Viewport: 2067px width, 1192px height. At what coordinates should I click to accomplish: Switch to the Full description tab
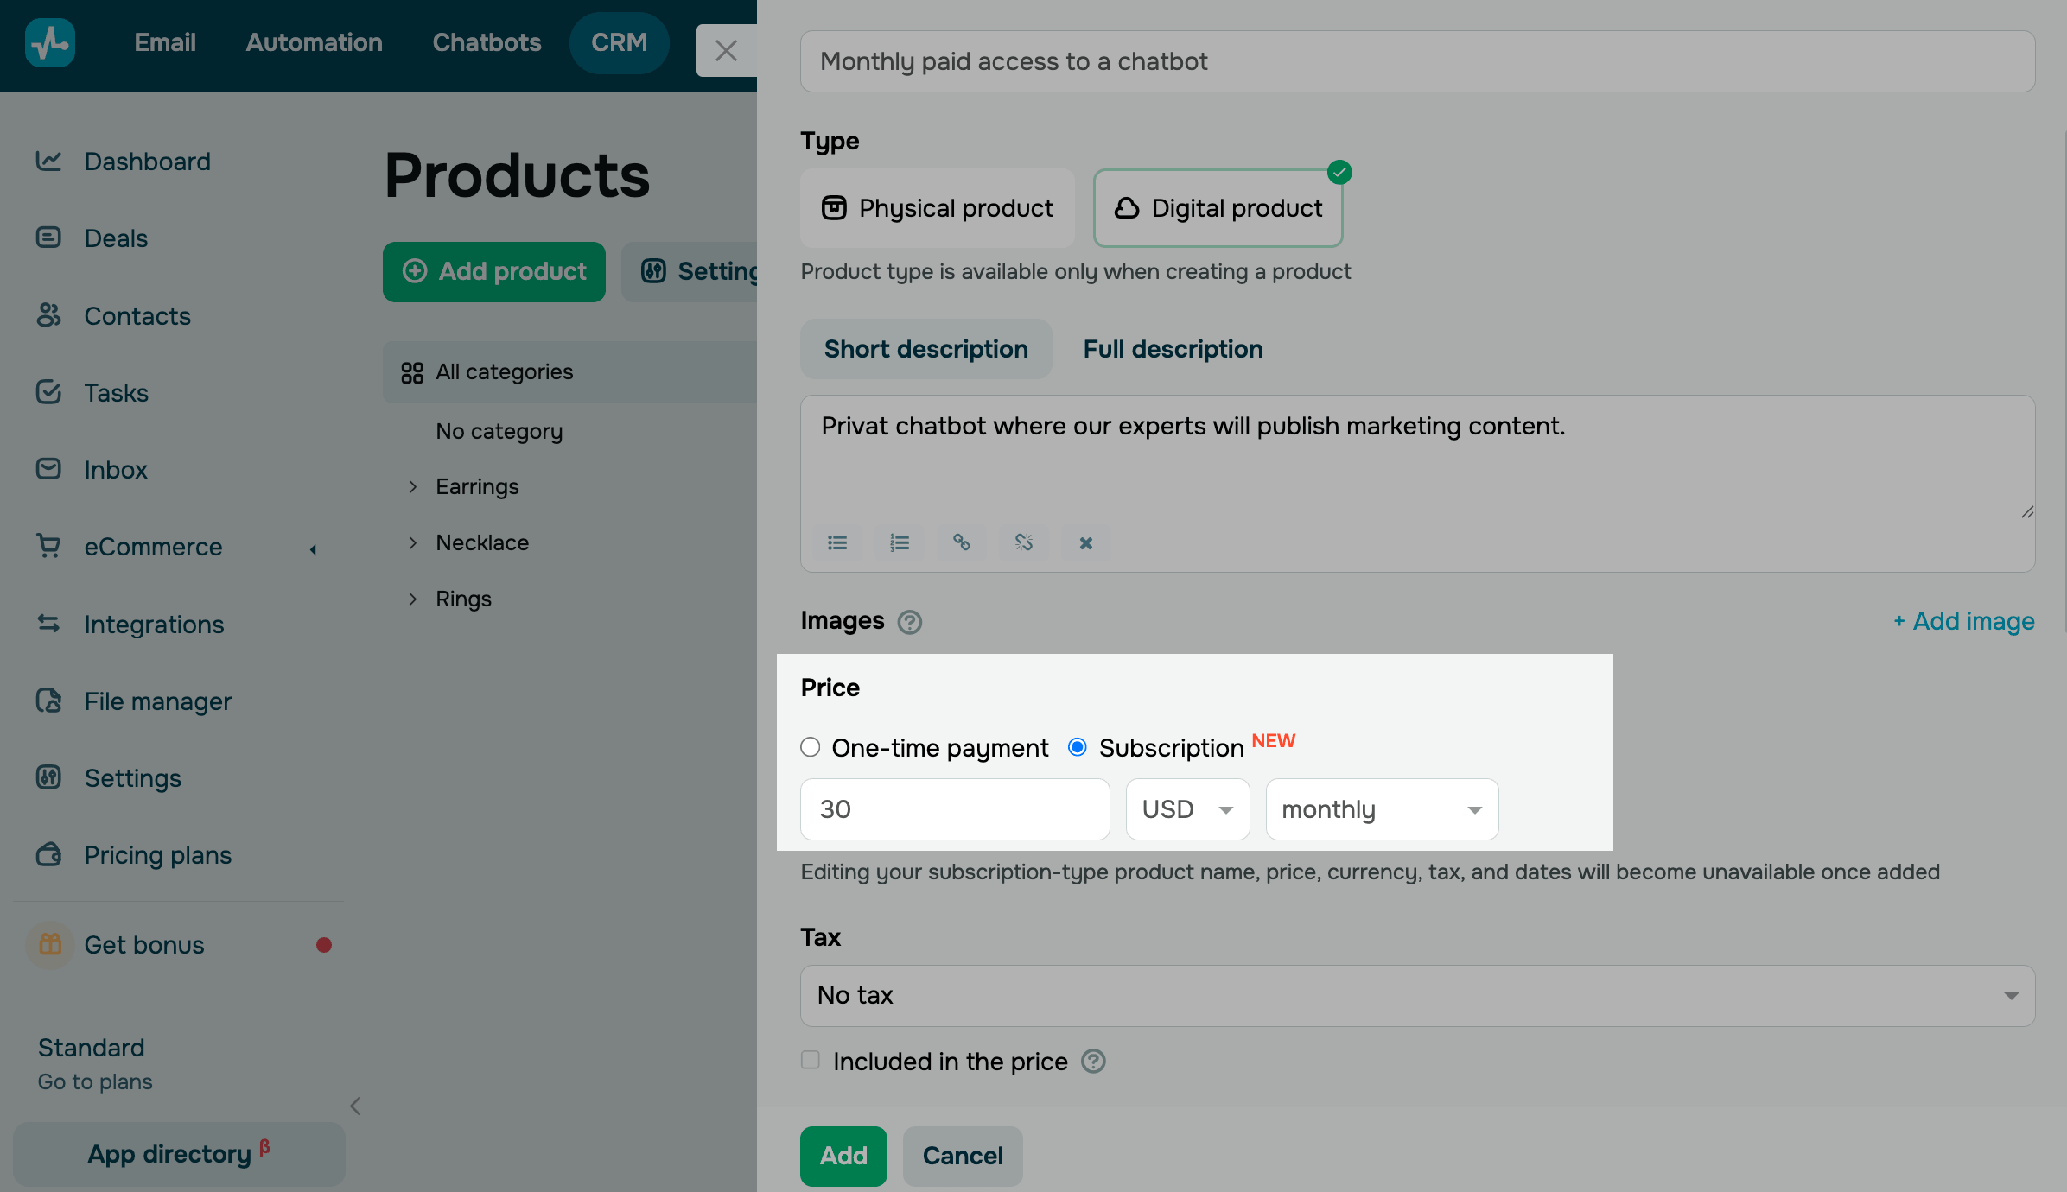1173,349
